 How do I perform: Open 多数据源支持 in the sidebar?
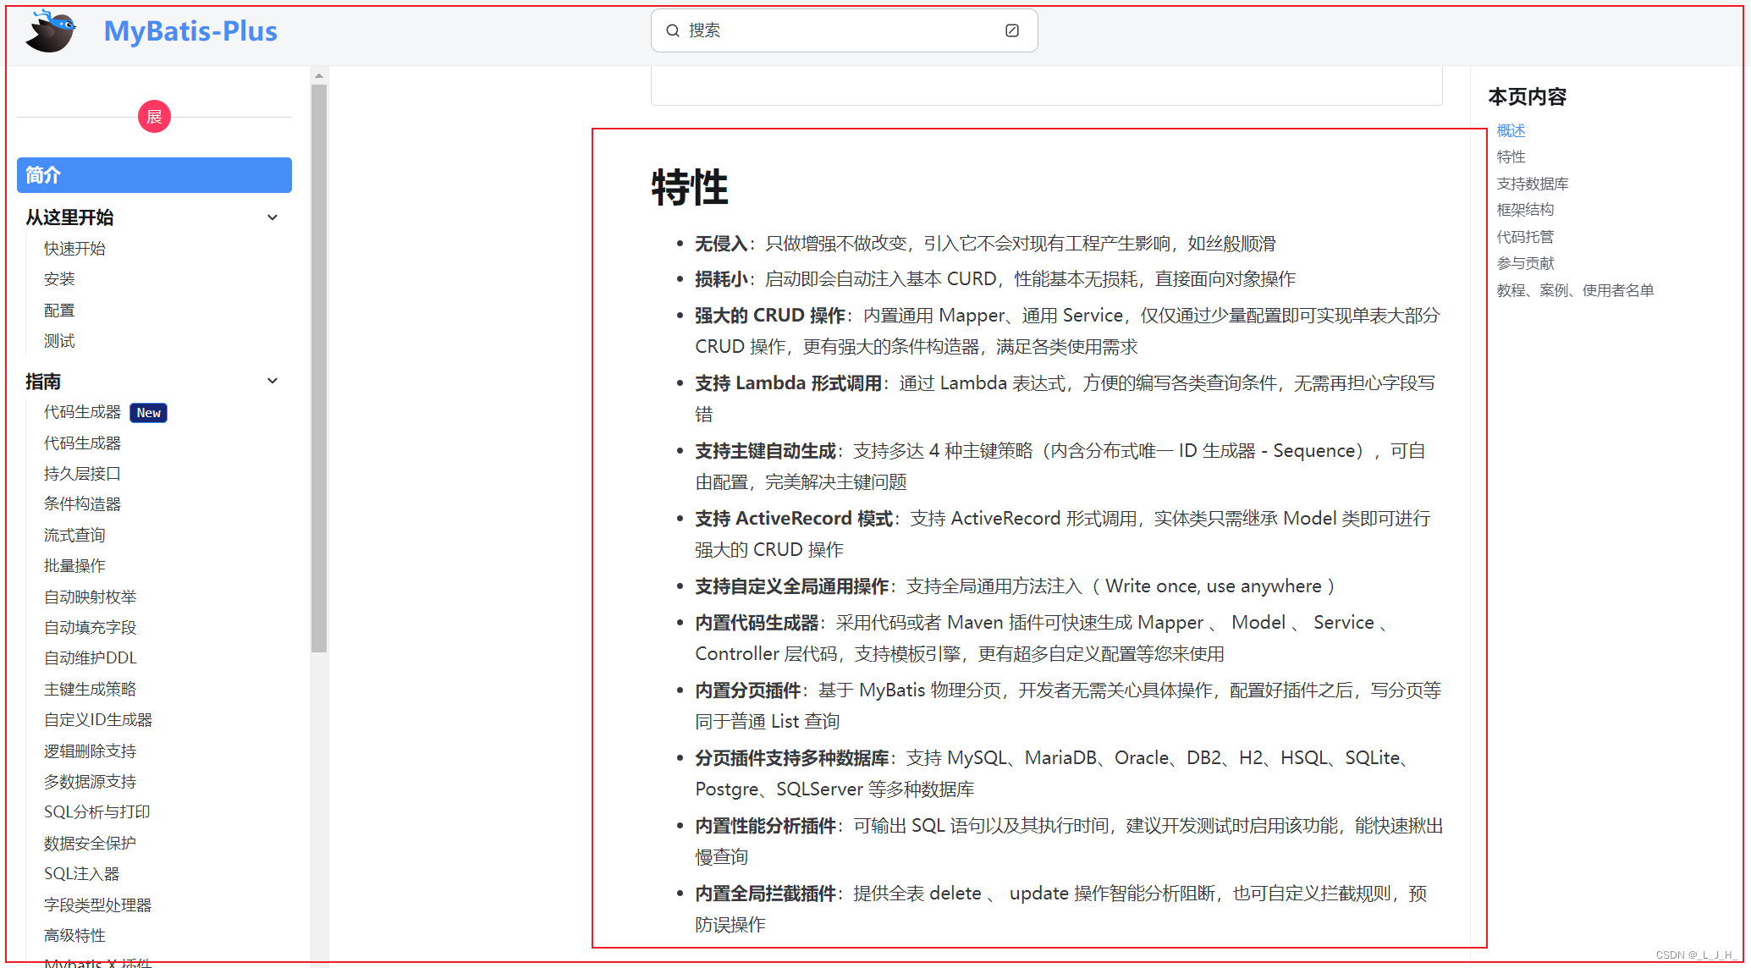(90, 782)
